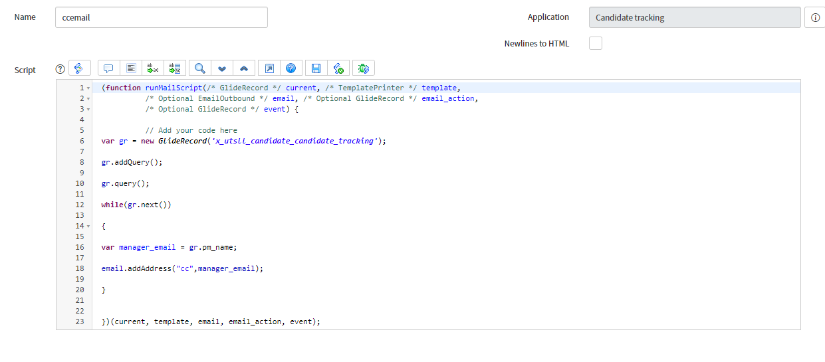Click the '// Add your code here' comment
This screenshot has height=362, width=825.
(x=191, y=130)
